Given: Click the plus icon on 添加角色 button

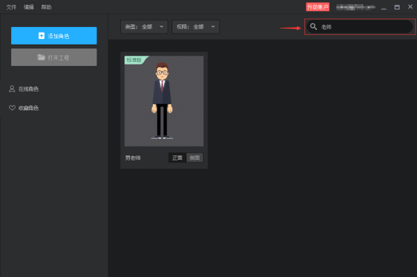Looking at the screenshot, I should click(42, 35).
